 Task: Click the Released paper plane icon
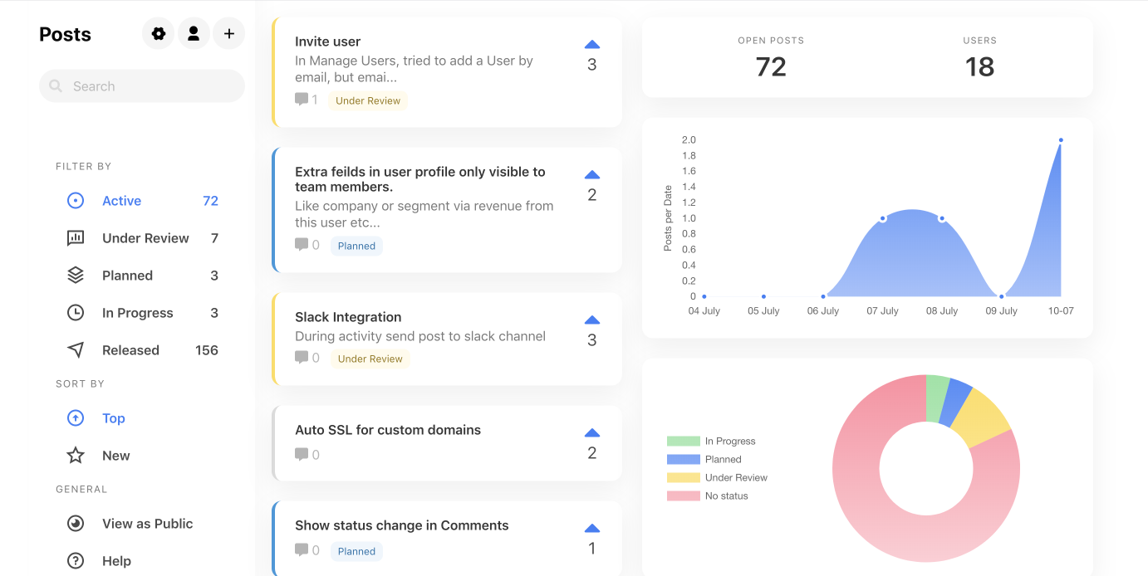[x=76, y=350]
